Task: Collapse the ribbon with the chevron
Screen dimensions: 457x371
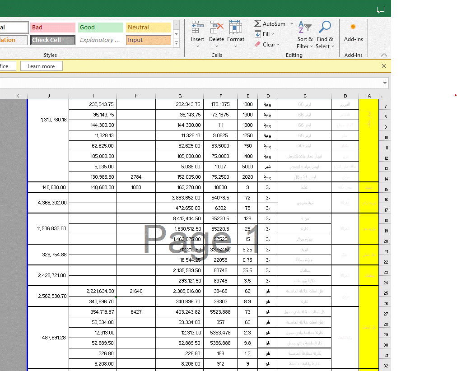Action: point(384,55)
